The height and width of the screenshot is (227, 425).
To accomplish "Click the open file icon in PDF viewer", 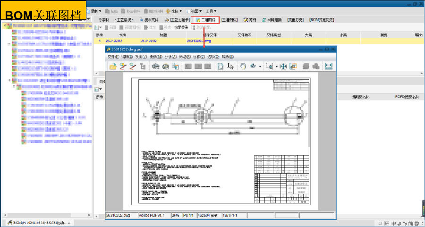I will point(113,67).
